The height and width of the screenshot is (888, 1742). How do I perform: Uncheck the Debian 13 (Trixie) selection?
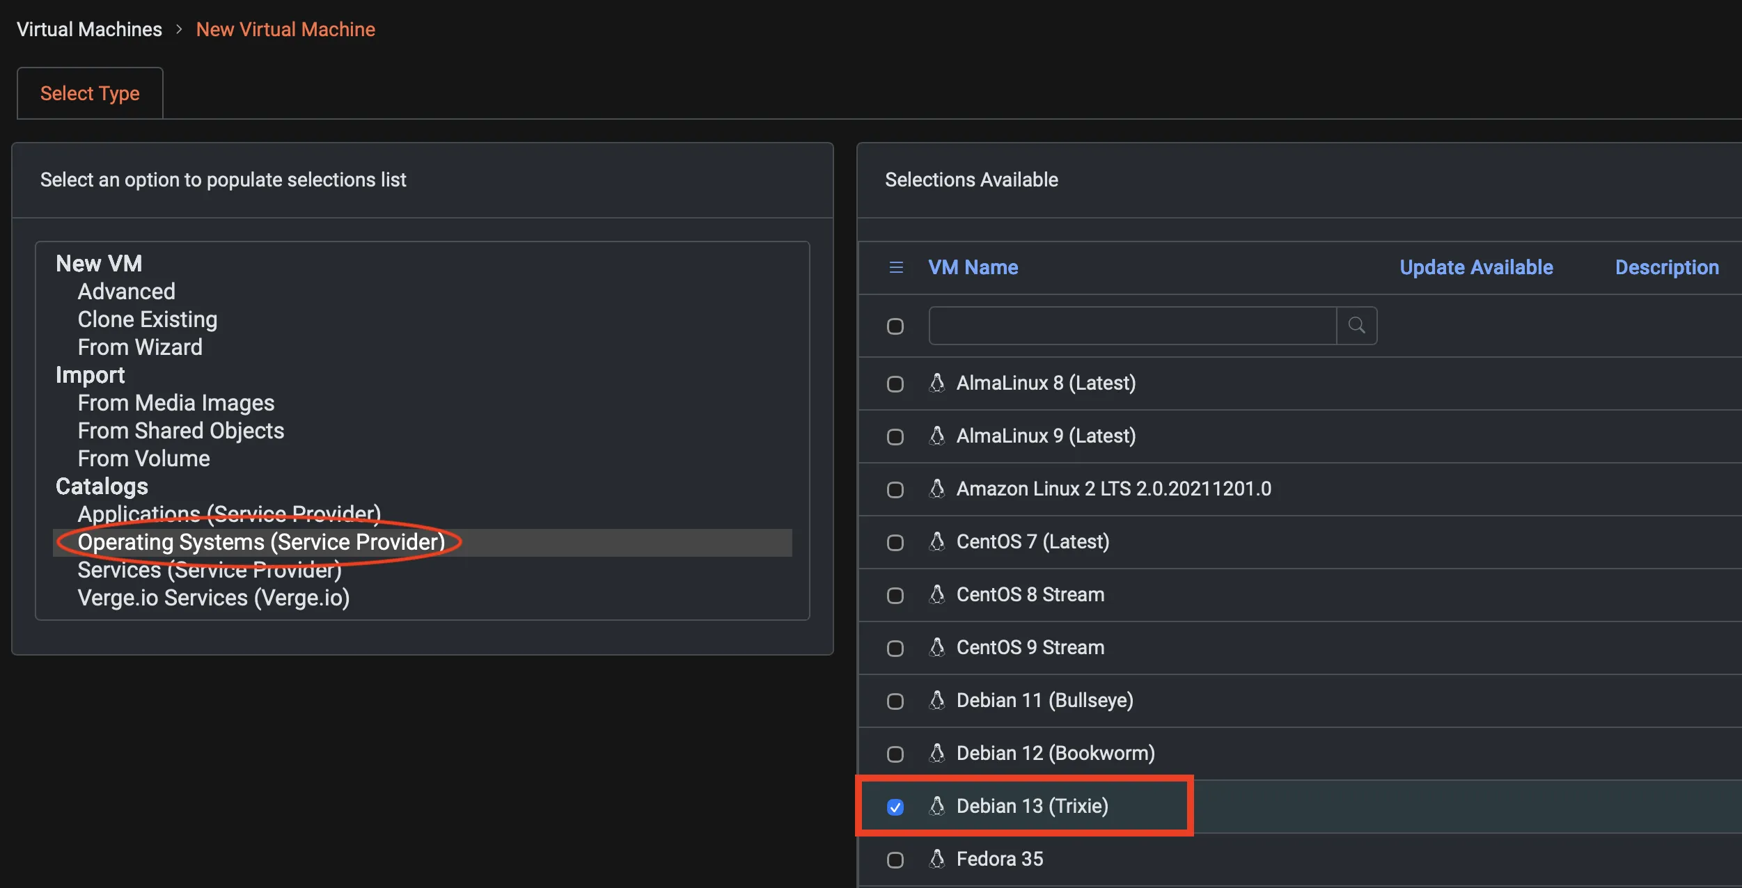[895, 807]
